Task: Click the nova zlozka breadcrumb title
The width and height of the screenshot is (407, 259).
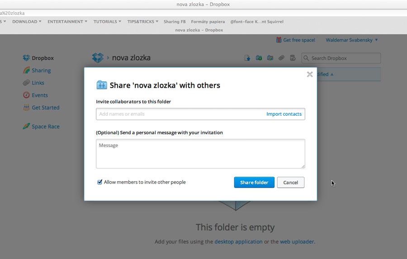Action: tap(131, 57)
